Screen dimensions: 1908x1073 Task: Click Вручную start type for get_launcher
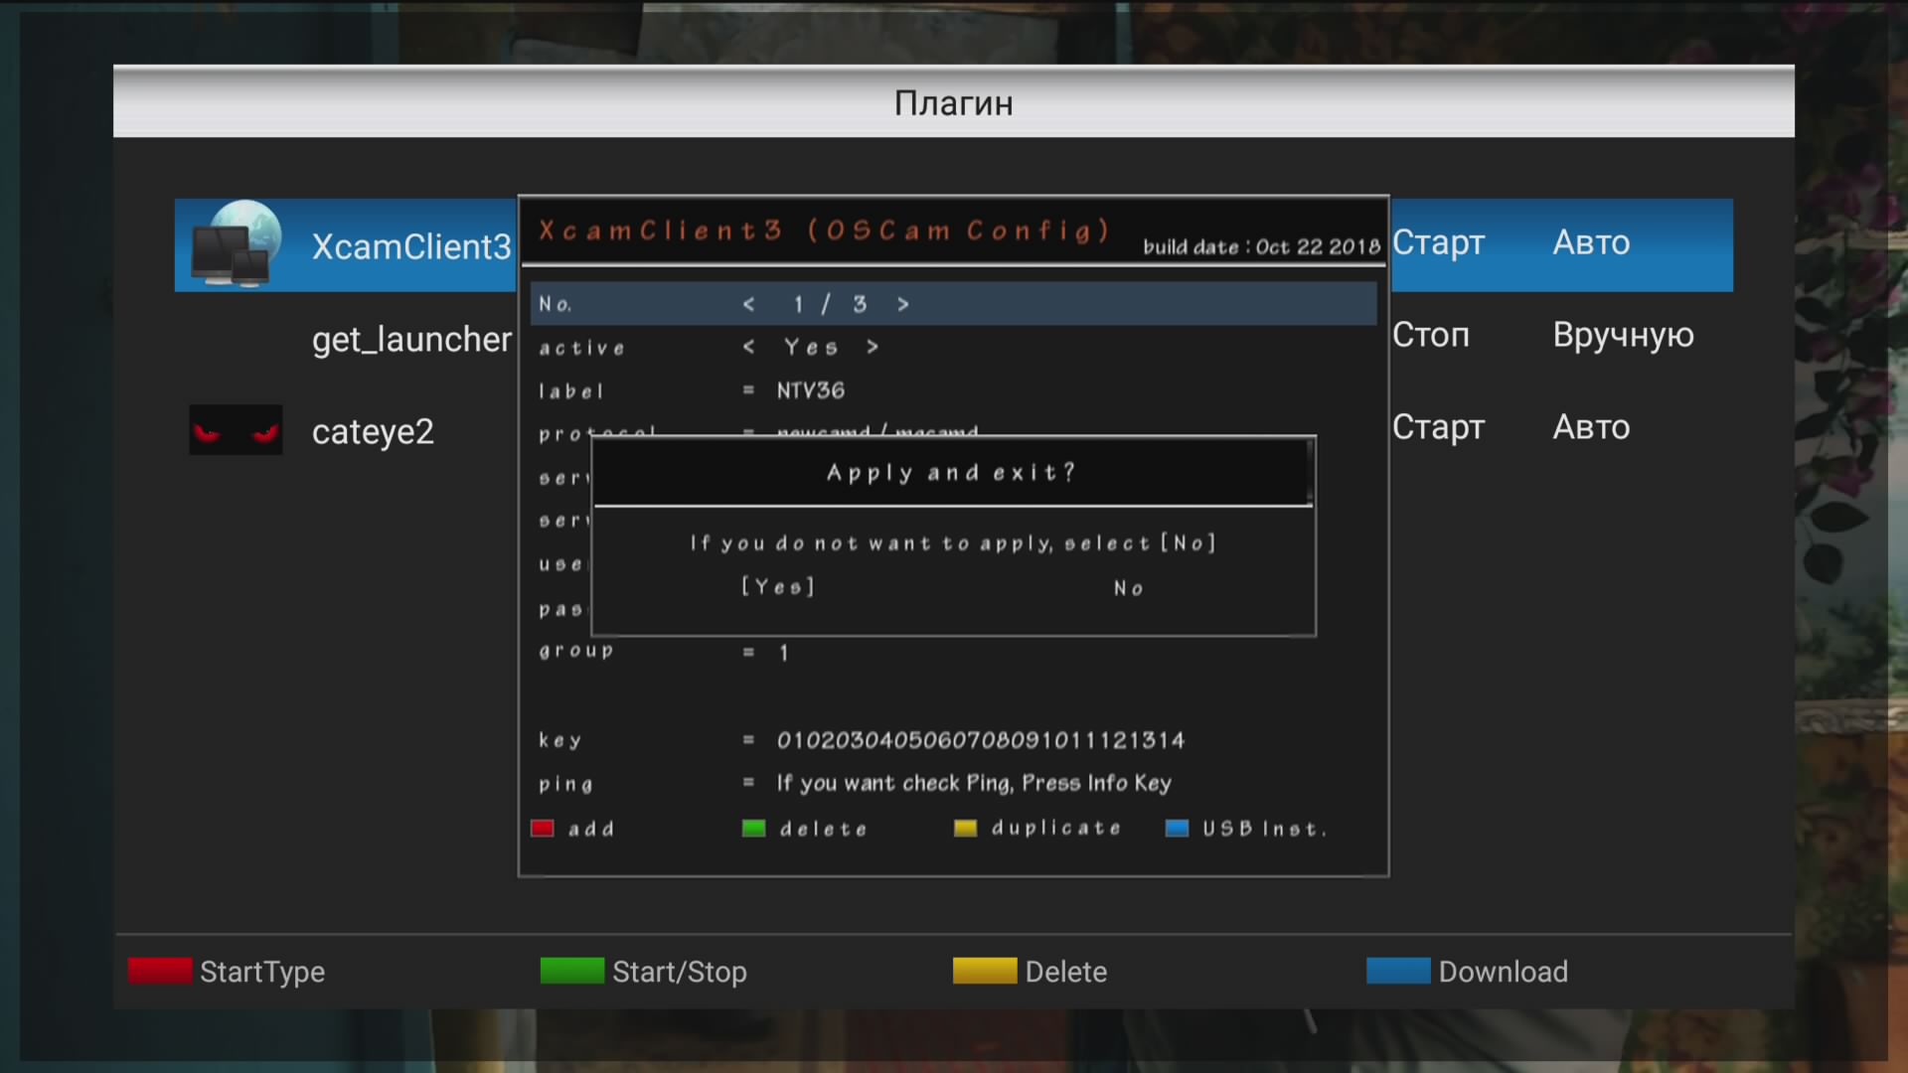point(1624,336)
